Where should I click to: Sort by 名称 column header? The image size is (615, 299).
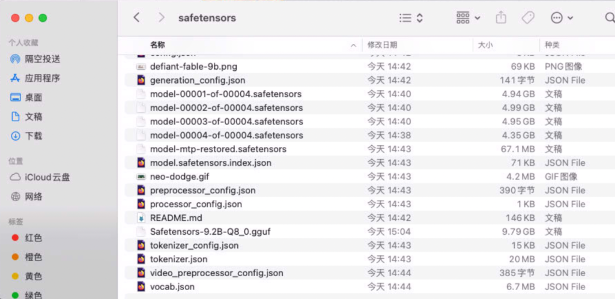coord(157,45)
